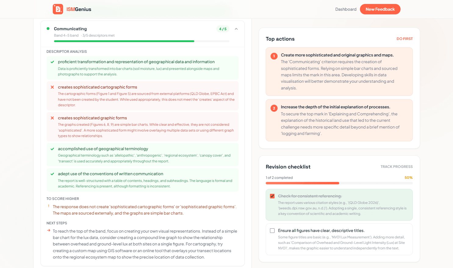Screen dimensions: 453x268
Task: Open the Dashboard navigation item
Action: click(x=346, y=9)
